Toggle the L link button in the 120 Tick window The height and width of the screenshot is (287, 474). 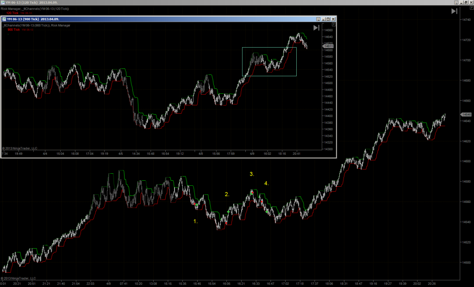tap(456, 2)
